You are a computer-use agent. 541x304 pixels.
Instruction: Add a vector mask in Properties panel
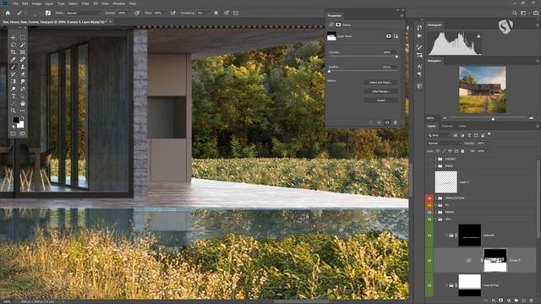click(396, 35)
